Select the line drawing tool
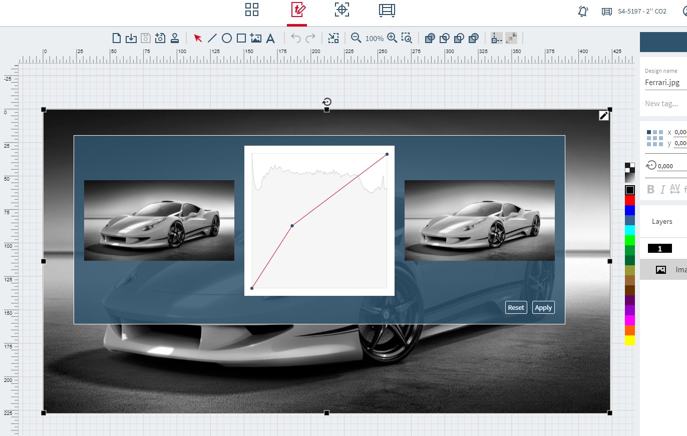687x436 pixels. tap(212, 38)
